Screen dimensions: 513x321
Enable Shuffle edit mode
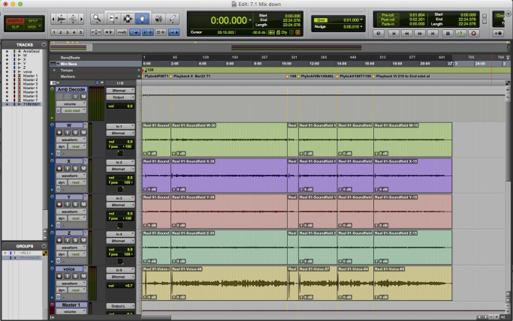coord(15,19)
